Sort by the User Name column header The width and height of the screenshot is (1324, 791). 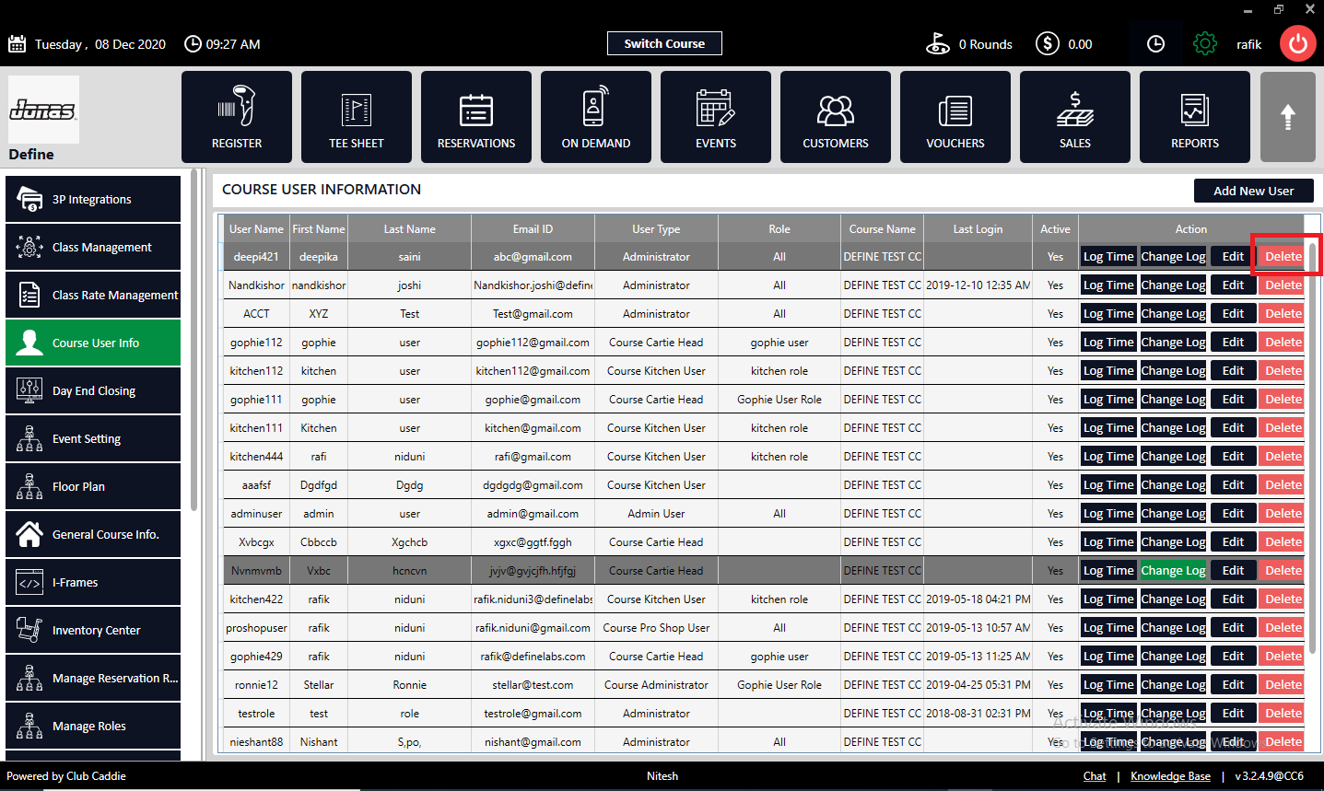click(x=256, y=228)
